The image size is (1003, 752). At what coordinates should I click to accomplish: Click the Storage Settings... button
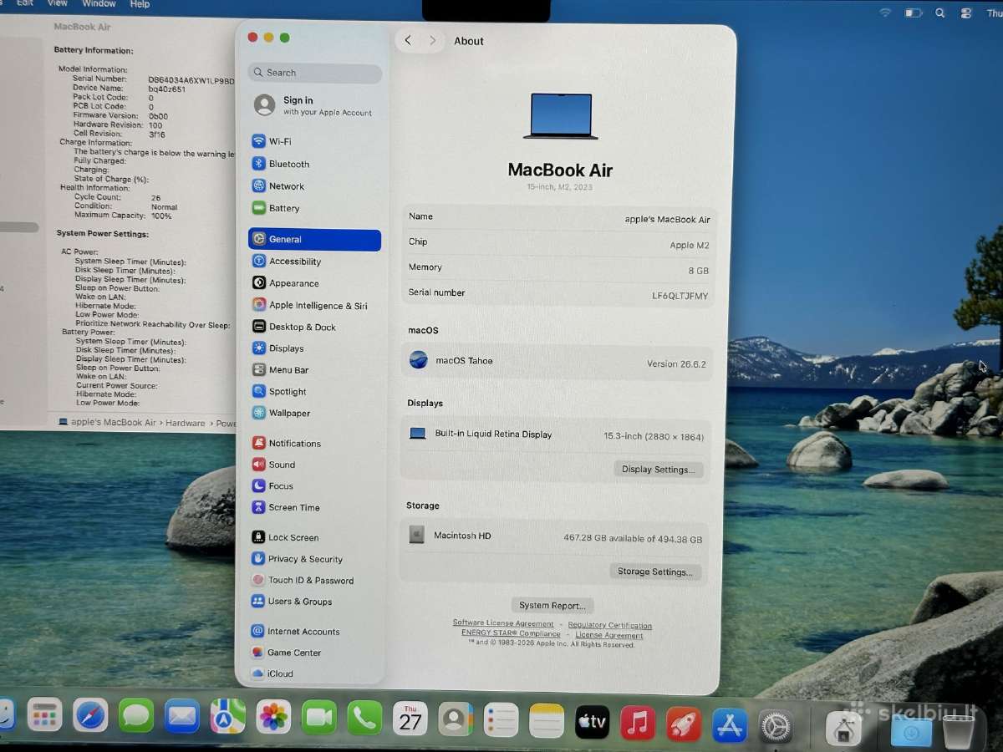[x=655, y=572]
